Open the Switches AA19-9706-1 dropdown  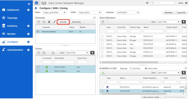coord(128,13)
